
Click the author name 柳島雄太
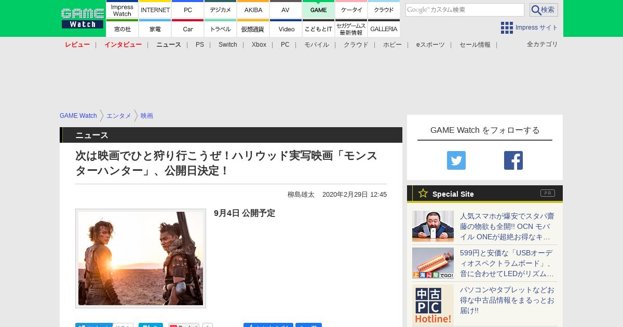click(301, 195)
